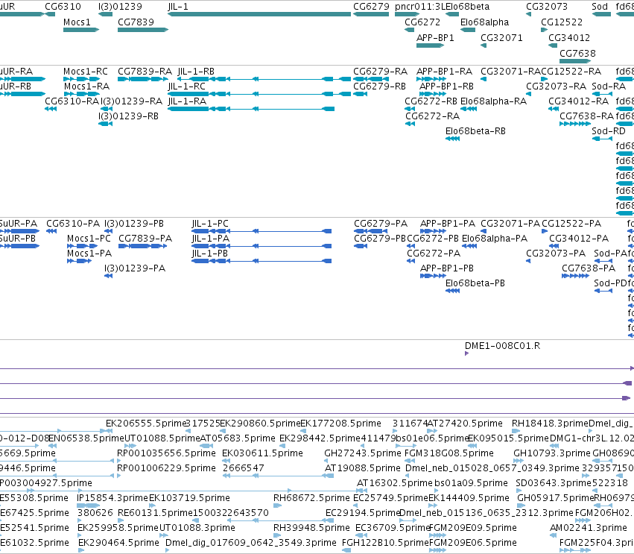Screen dimensions: 634x554
Task: Open the APP-BP1 gene feature
Action: 430,45
